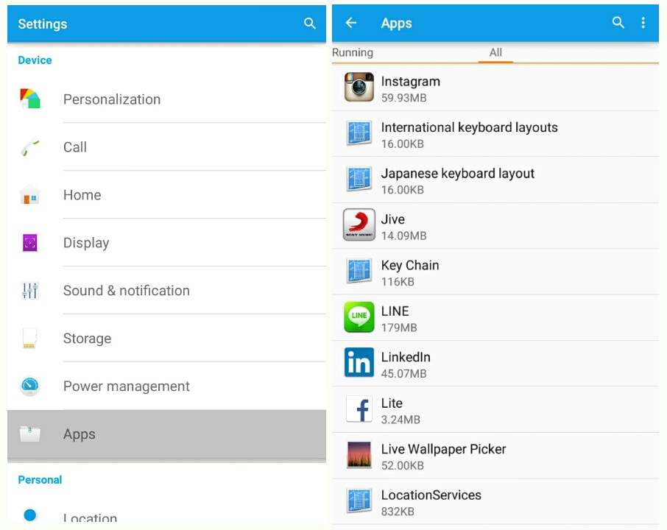The width and height of the screenshot is (667, 530).
Task: Open Display settings
Action: click(x=166, y=242)
